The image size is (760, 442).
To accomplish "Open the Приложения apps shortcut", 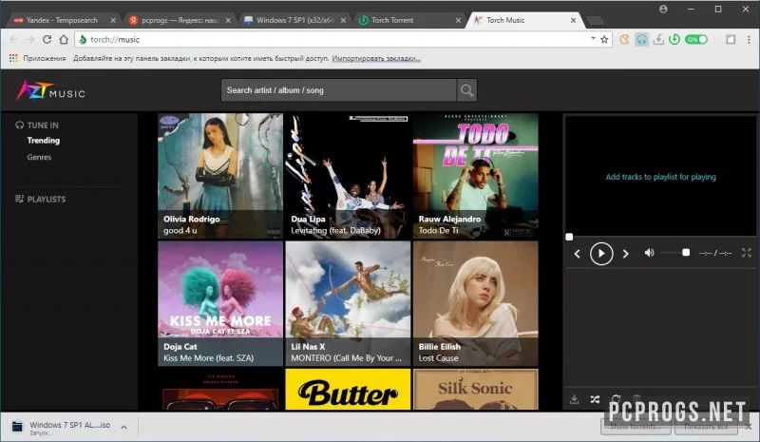I will point(37,58).
